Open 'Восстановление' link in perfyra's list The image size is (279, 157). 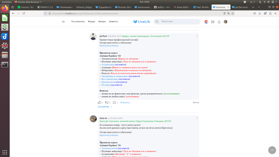(109, 79)
